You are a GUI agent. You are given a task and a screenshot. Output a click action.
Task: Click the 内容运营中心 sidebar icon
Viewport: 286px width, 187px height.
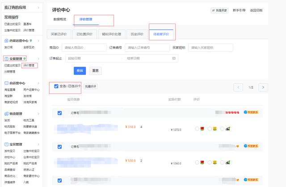pos(6,41)
